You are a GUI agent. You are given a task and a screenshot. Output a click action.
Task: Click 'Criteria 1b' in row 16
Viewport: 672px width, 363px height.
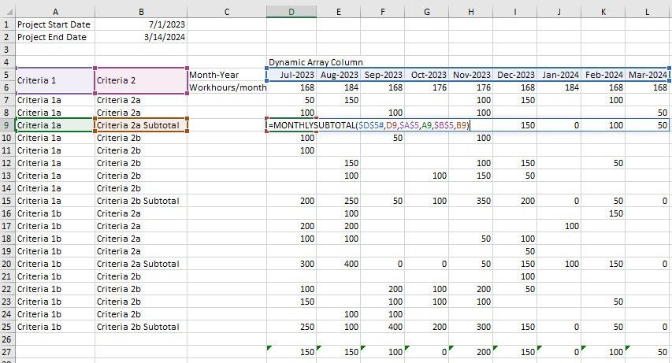click(55, 213)
